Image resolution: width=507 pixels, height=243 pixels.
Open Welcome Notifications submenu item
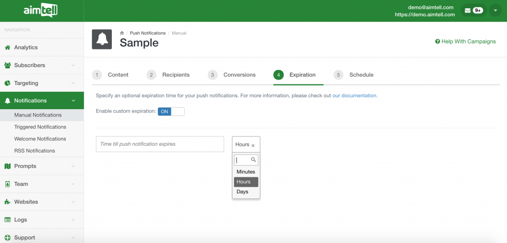click(x=42, y=139)
